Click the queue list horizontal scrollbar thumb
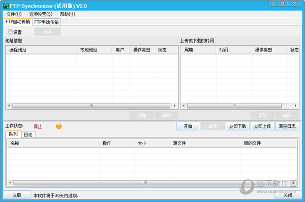Screen dimensions: 305x202 click(x=145, y=183)
